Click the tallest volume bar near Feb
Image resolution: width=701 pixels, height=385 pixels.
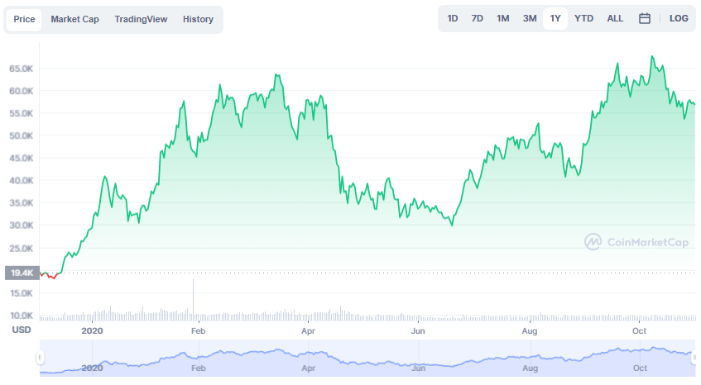coord(193,300)
